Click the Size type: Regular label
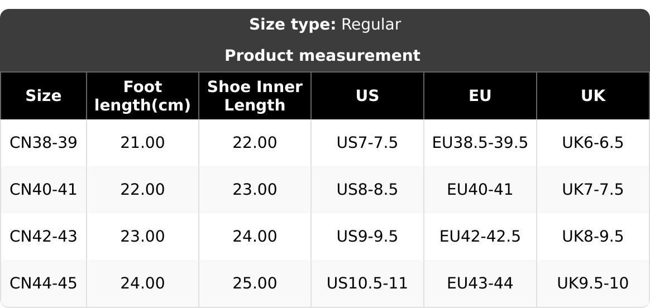Viewport: 650px width, 308px height. (324, 25)
